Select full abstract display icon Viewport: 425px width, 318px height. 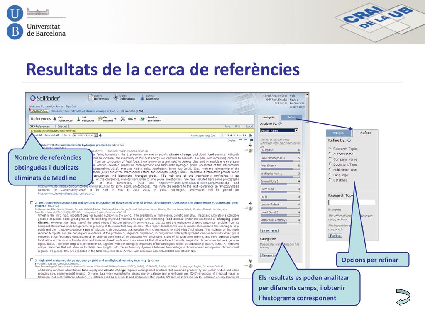[252, 140]
